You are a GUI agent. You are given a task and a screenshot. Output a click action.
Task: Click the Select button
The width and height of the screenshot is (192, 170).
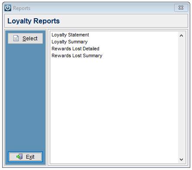tap(25, 39)
